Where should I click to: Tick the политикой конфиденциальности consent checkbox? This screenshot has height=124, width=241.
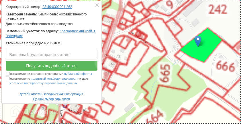click(7, 79)
